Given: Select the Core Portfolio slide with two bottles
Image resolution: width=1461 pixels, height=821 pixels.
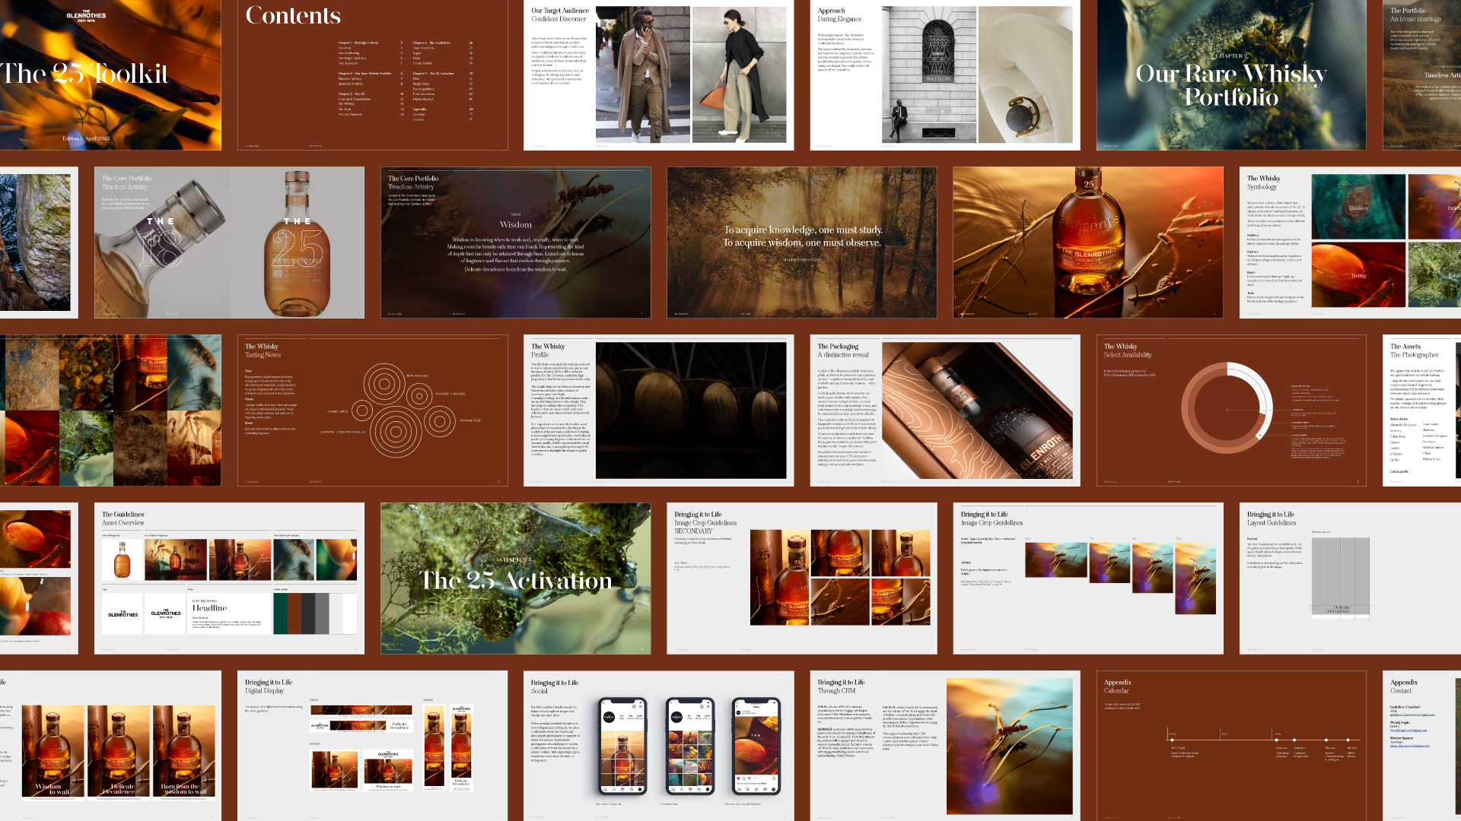Looking at the screenshot, I should [229, 242].
